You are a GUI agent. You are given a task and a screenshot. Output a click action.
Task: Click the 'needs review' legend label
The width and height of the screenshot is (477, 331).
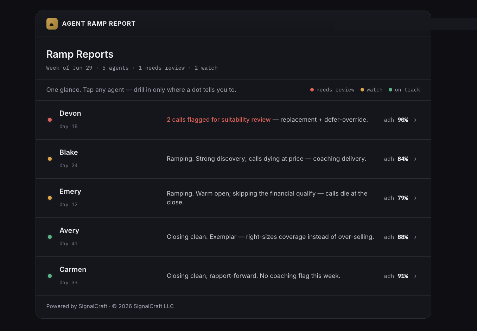coord(336,90)
